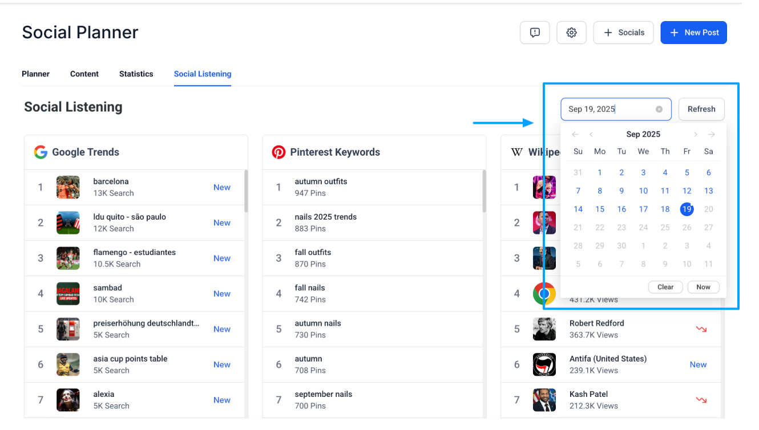The image size is (759, 430).
Task: Jump to previous year double arrow
Action: 575,135
